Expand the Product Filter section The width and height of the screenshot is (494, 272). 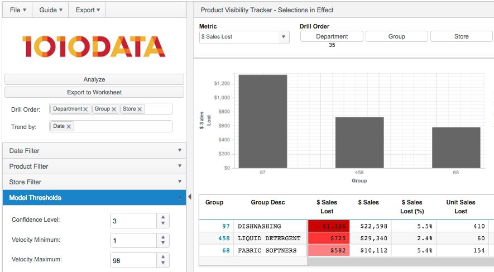point(94,166)
